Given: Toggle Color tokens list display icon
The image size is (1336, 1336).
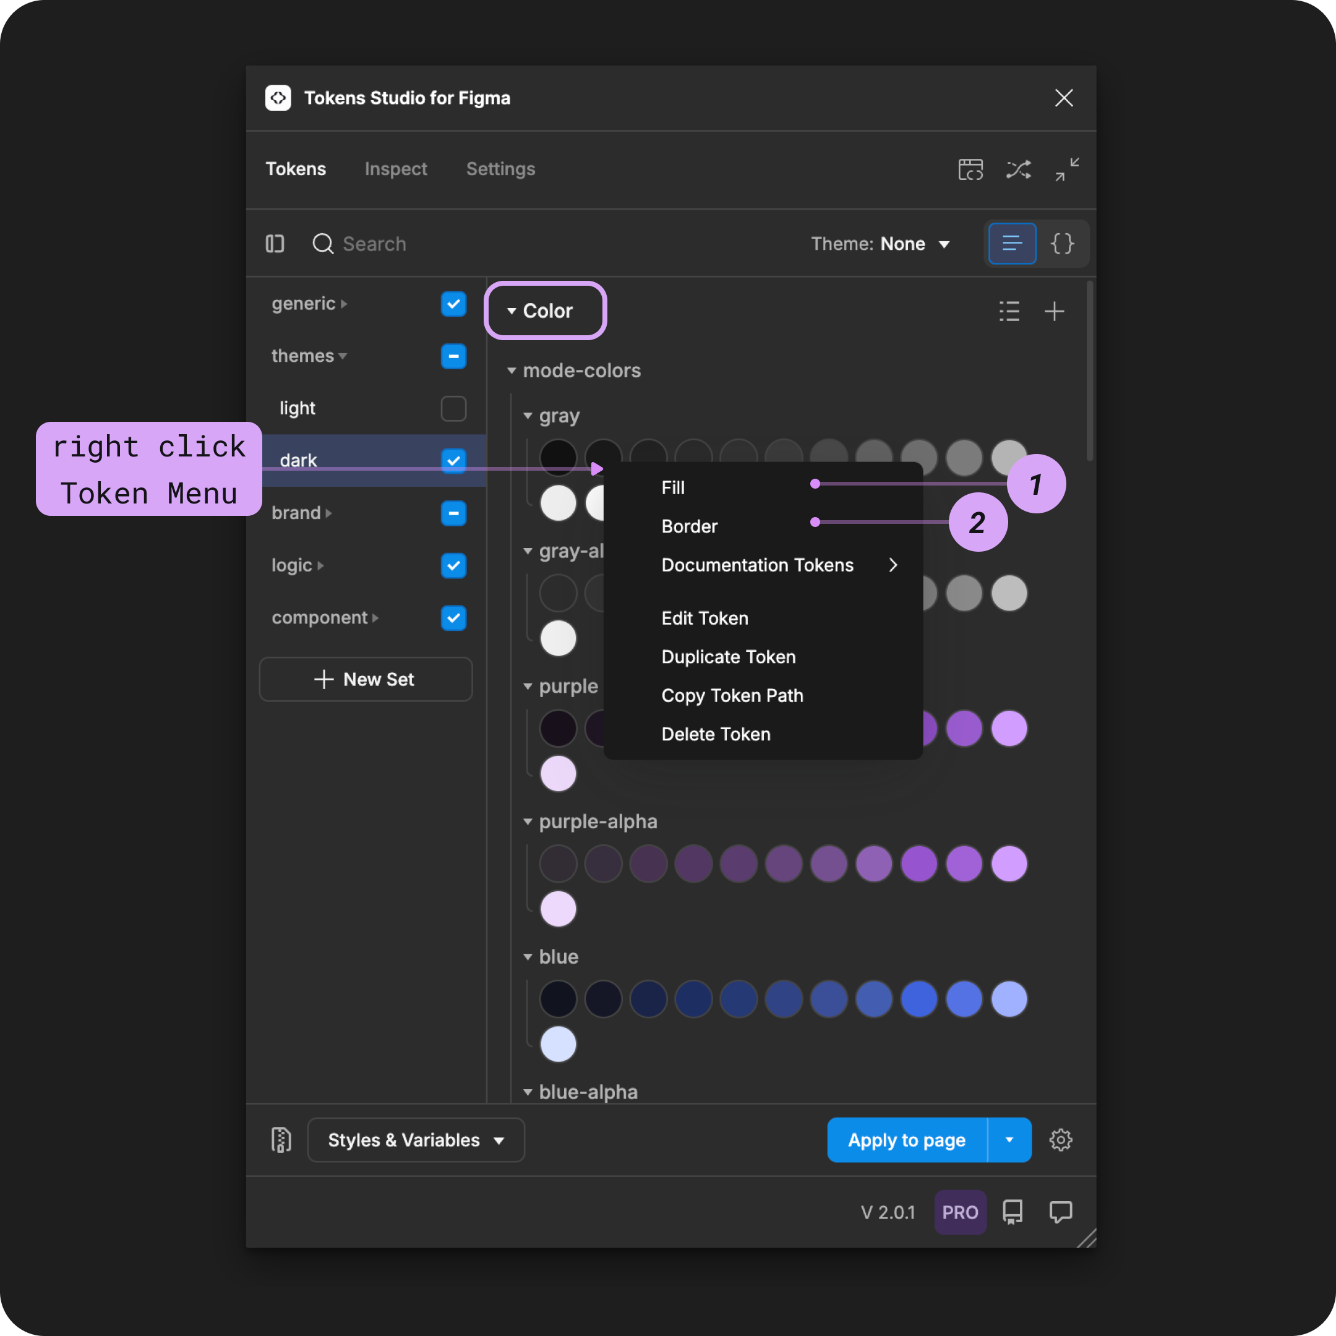Looking at the screenshot, I should click(x=1009, y=311).
